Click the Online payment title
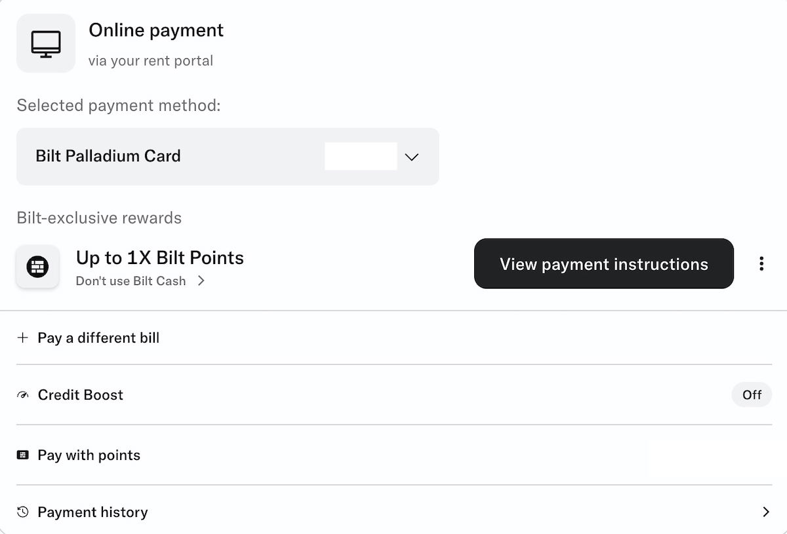The width and height of the screenshot is (787, 534). (156, 30)
